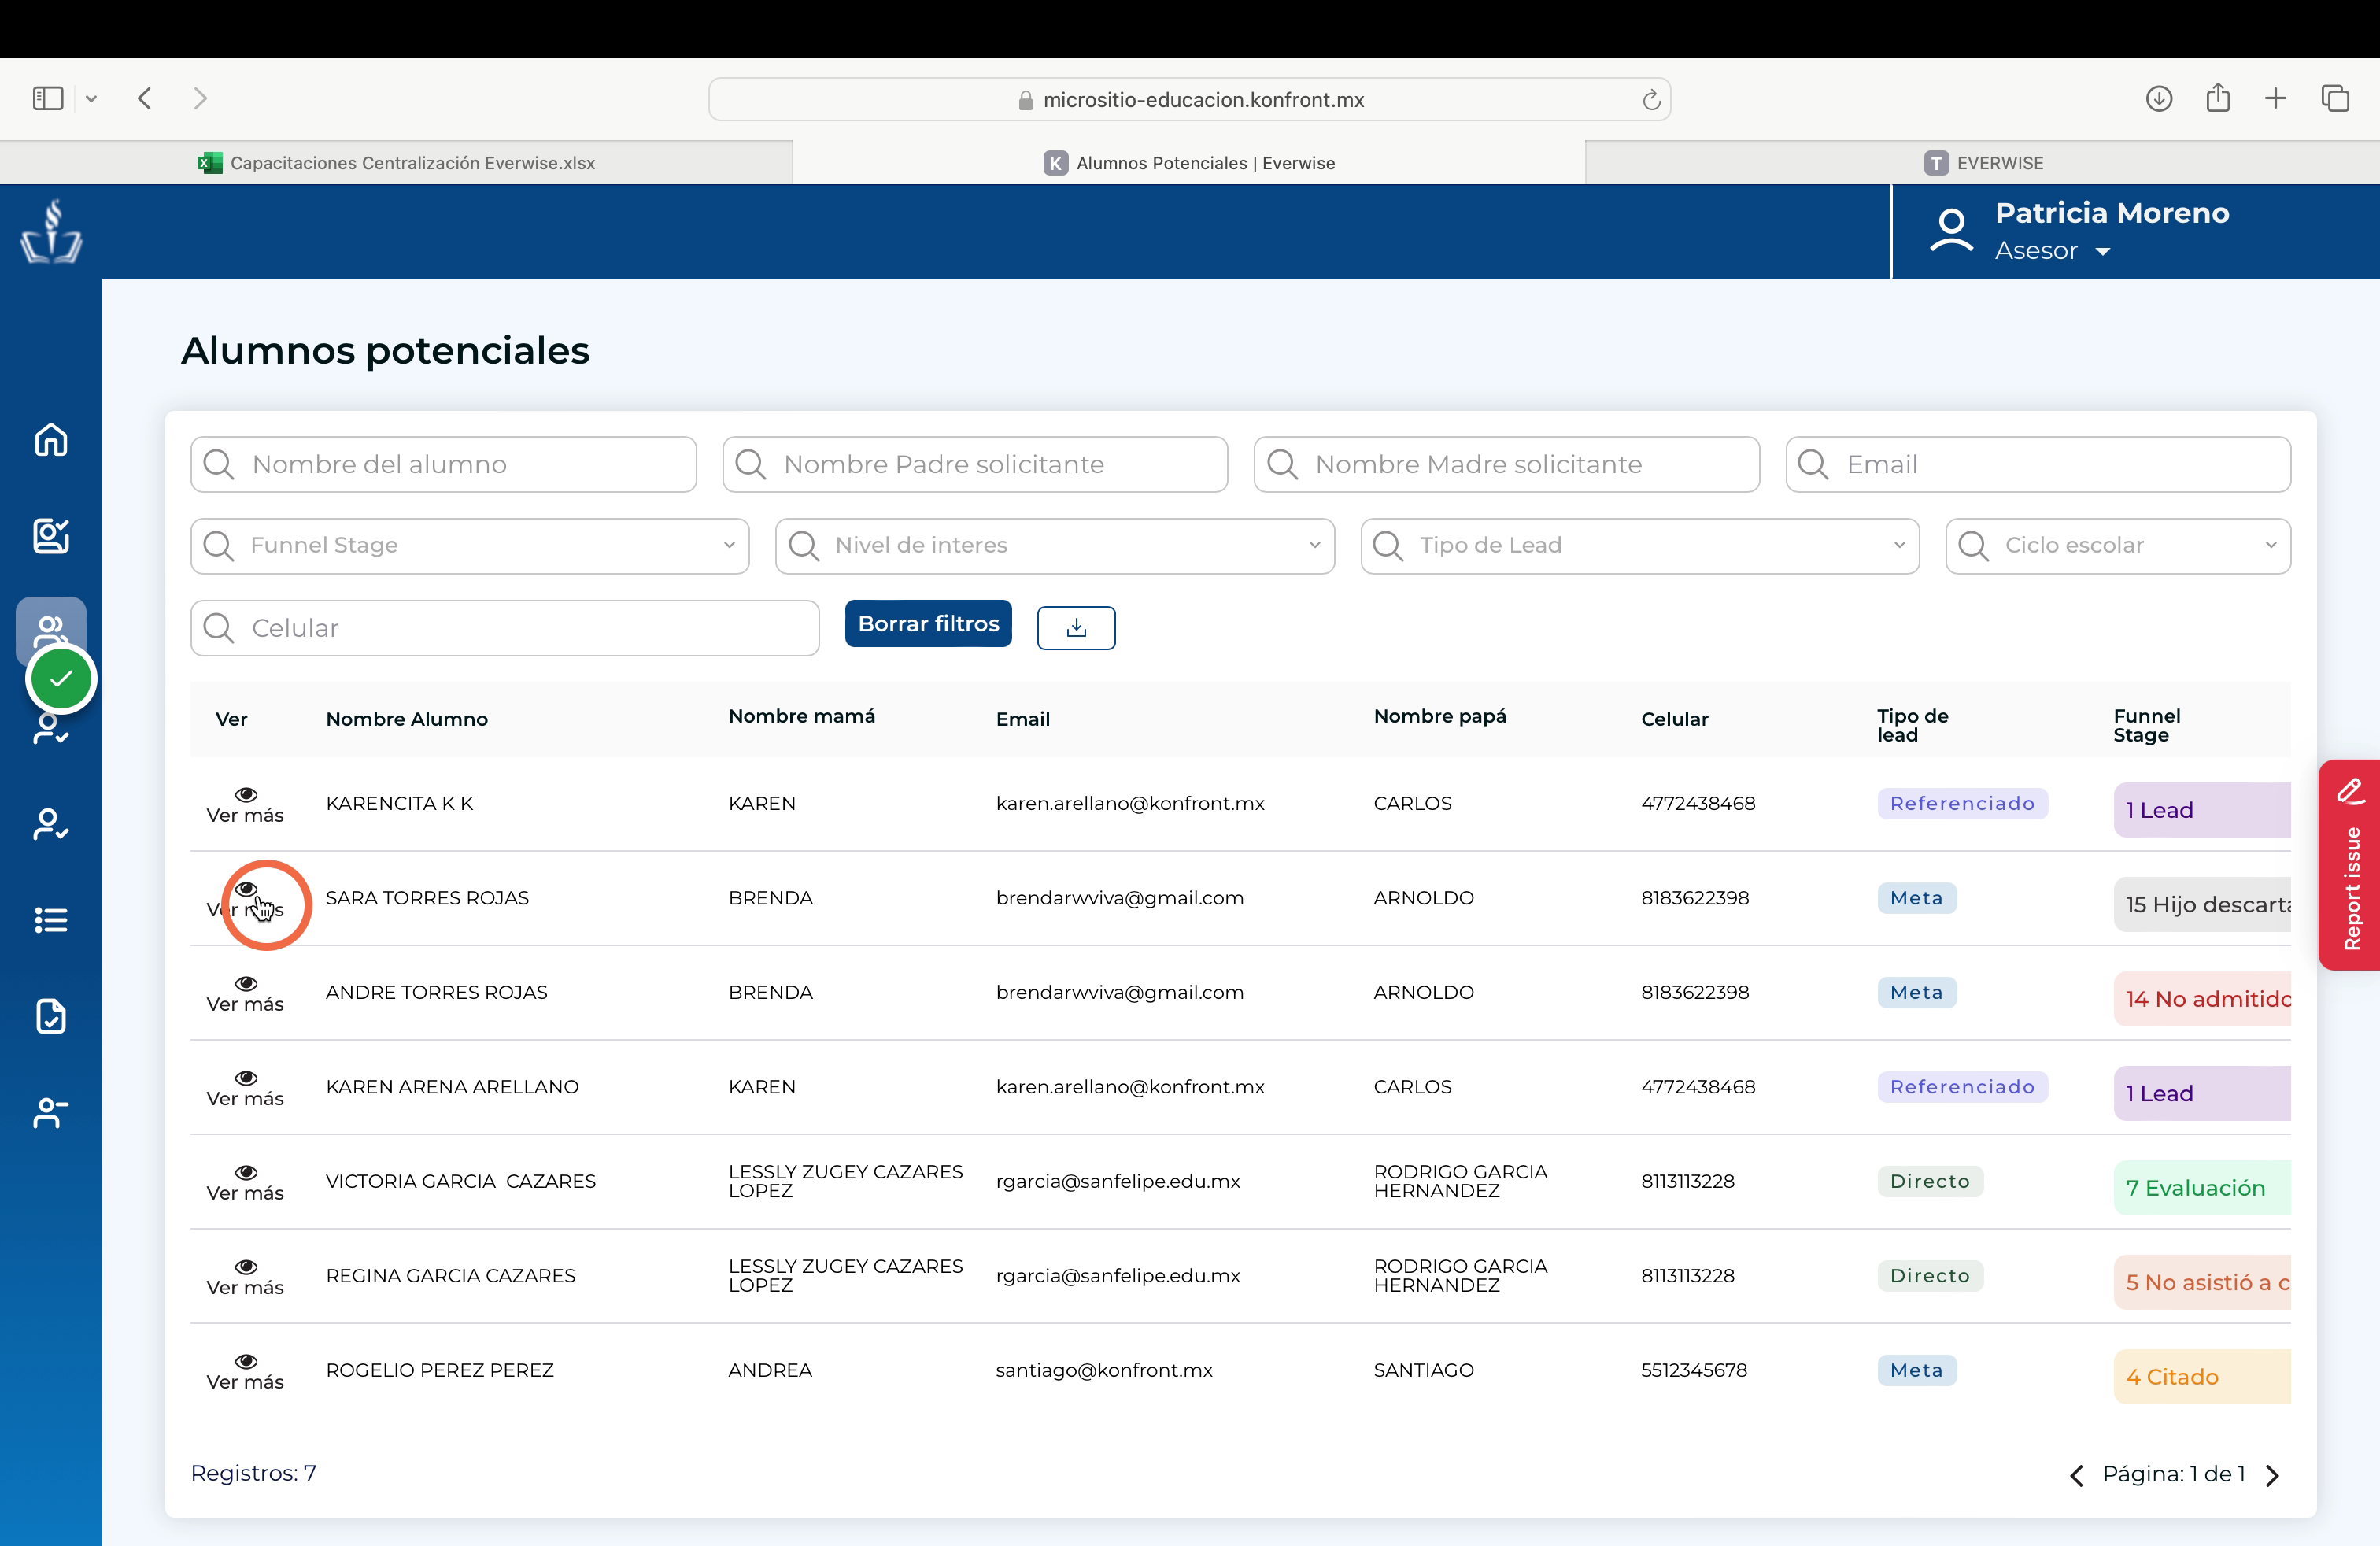Viewport: 2380px width, 1546px height.
Task: View details for KARENCITA K K
Action: (245, 805)
